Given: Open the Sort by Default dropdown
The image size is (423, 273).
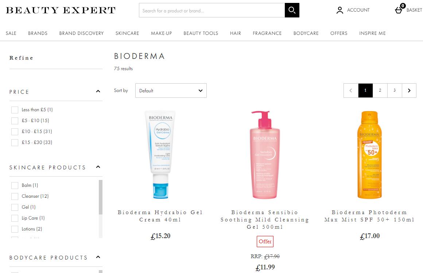Looking at the screenshot, I should click(171, 91).
